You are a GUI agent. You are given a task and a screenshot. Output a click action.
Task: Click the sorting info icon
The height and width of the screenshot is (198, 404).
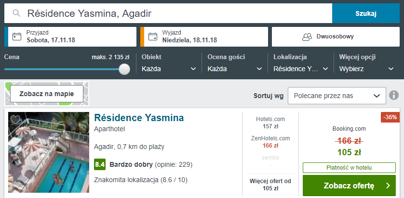tap(394, 95)
